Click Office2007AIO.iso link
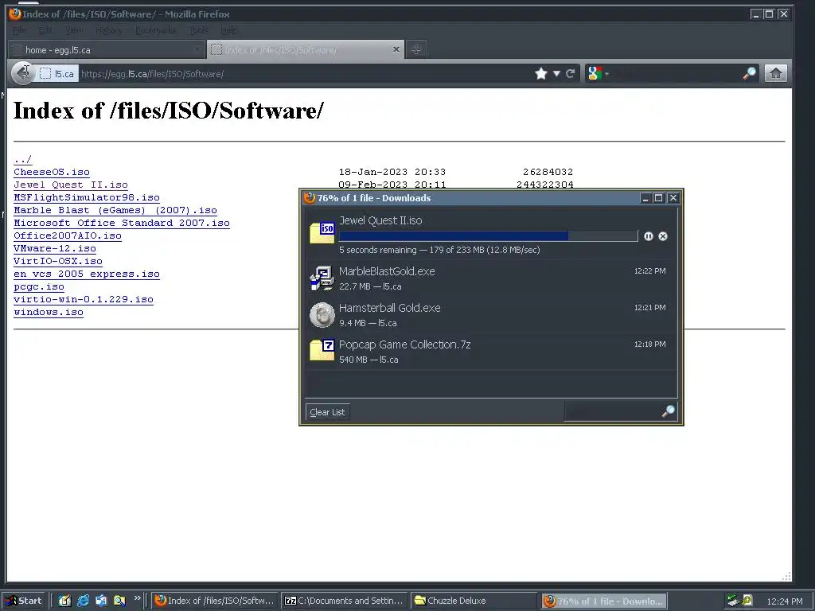This screenshot has width=815, height=611. 68,235
